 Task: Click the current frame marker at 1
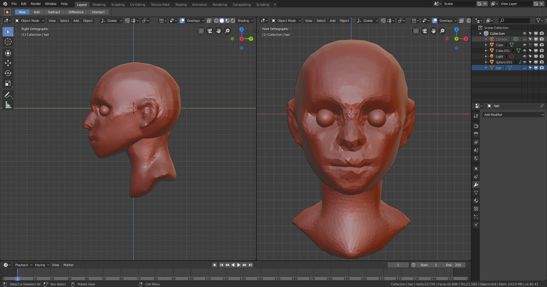point(18,279)
